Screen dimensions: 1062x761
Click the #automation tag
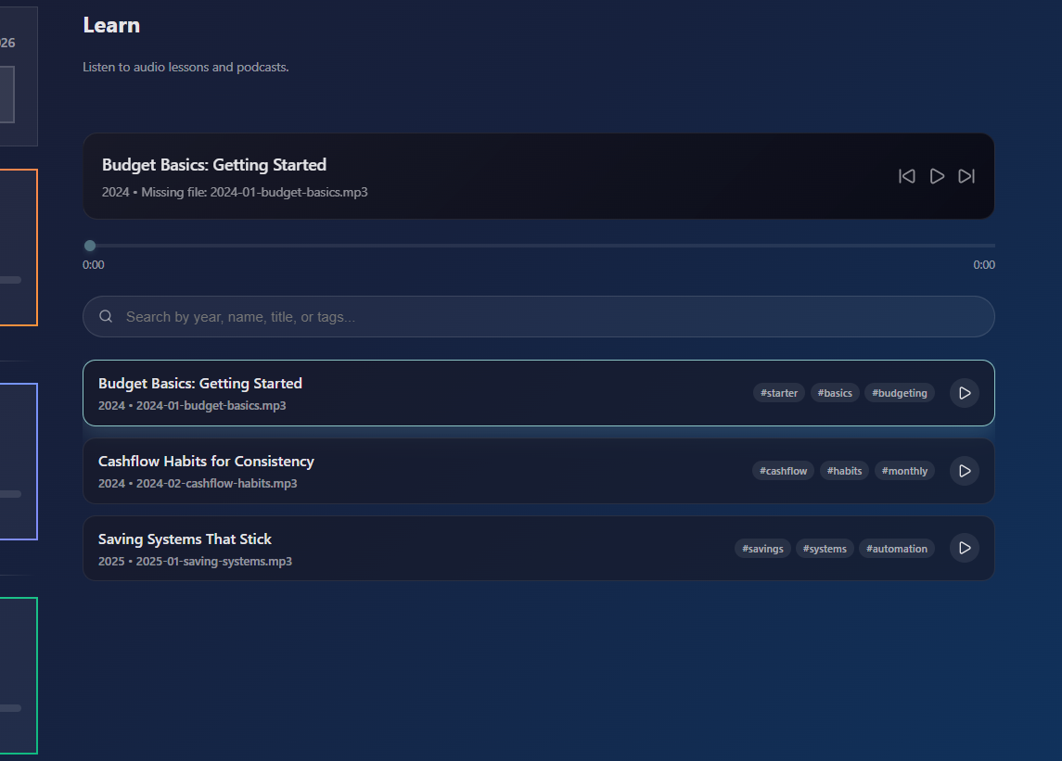tap(897, 549)
